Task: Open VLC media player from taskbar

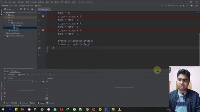Action: (x=119, y=109)
